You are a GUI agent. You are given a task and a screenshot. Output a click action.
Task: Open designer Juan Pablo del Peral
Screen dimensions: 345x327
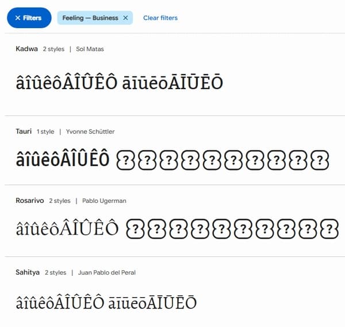106,272
